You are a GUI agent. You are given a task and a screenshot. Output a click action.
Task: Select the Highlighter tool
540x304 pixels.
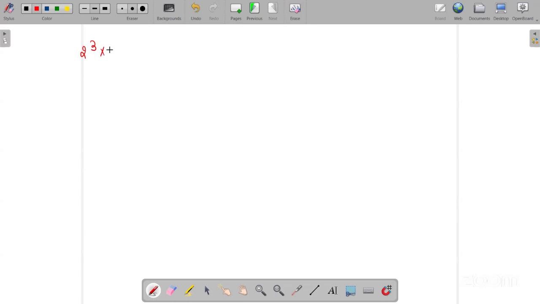coord(189,290)
